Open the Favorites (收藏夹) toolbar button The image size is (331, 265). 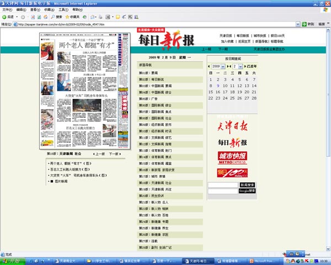73,17
